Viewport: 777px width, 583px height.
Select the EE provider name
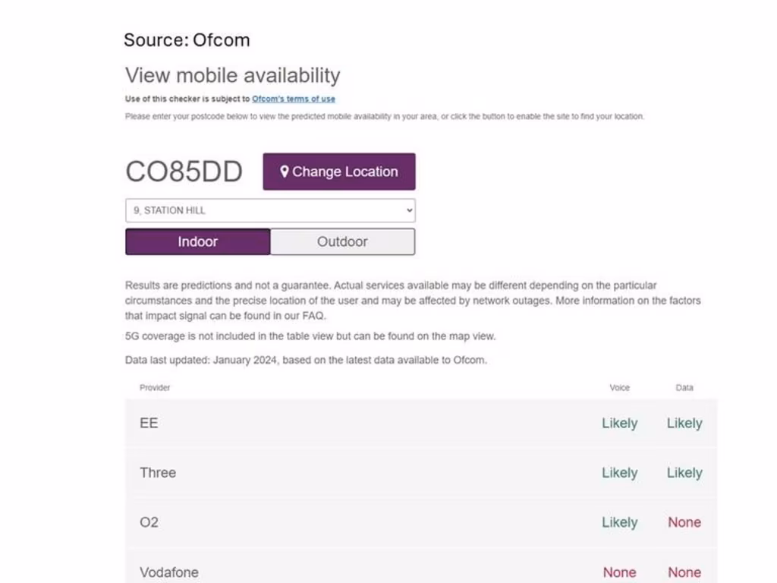point(149,423)
